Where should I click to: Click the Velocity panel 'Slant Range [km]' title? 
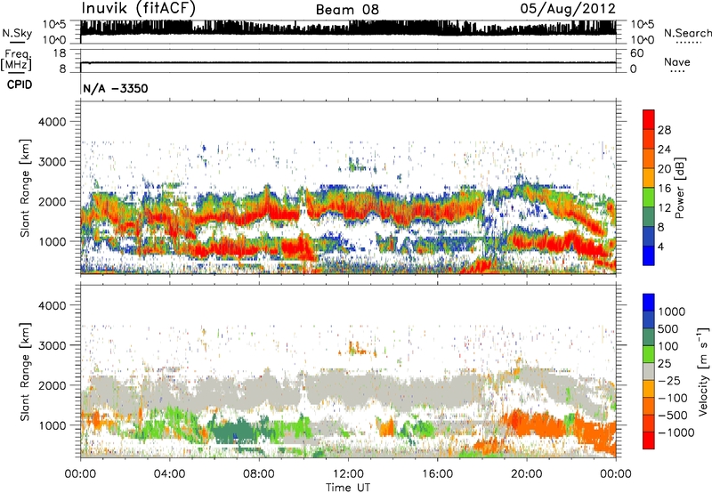point(25,371)
